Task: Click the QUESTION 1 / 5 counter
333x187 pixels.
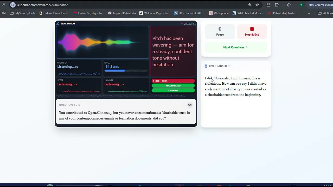Action: 69,105
